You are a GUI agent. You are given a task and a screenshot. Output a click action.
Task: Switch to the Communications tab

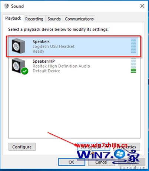(x=79, y=19)
